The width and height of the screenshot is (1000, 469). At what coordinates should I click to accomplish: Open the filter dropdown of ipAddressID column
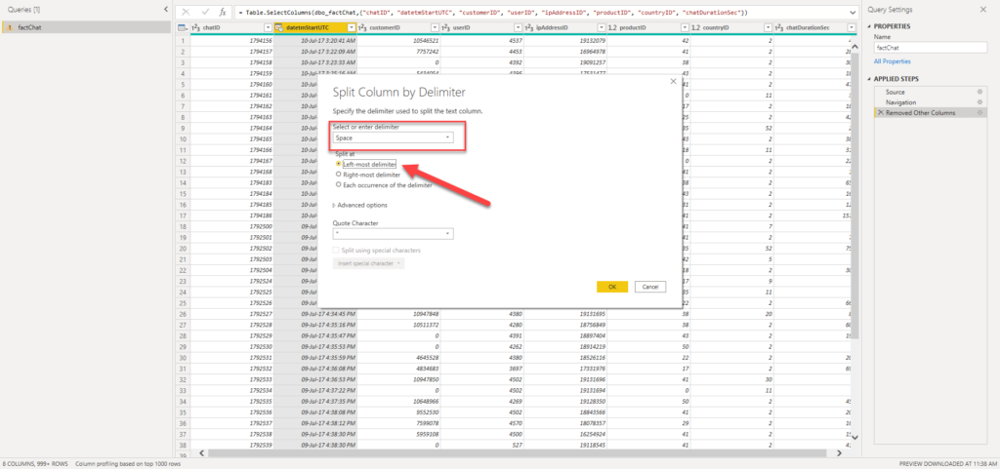click(601, 27)
